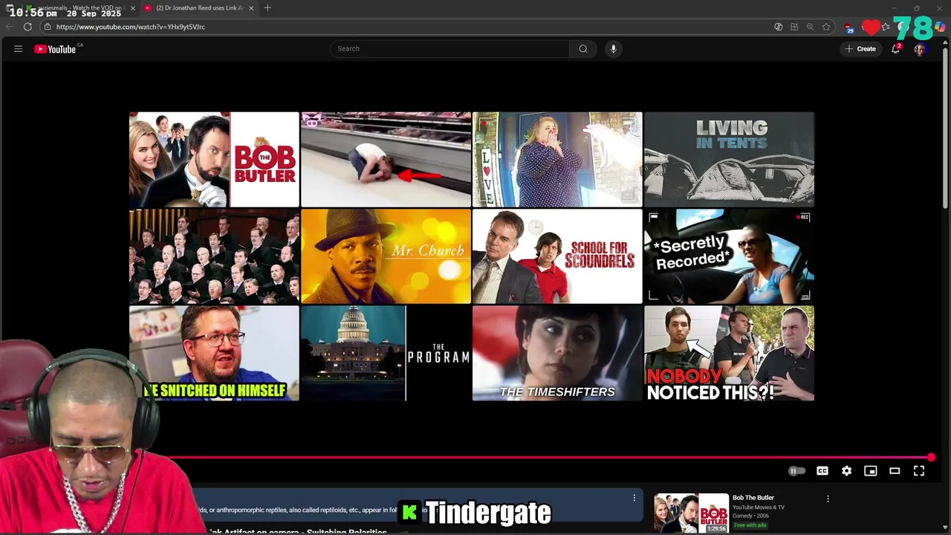Click the Bob The Butler sidebar title
This screenshot has height=535, width=951.
(753, 498)
